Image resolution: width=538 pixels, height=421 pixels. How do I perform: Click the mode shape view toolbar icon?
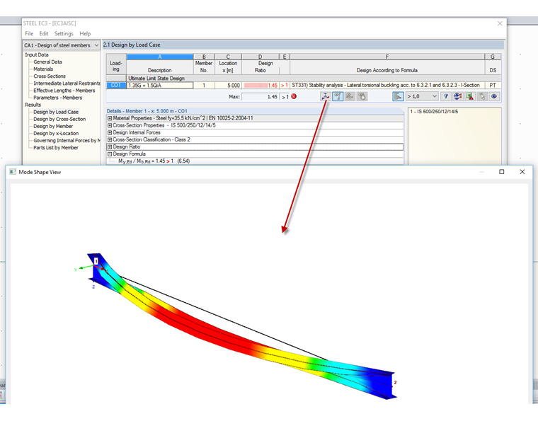pyautogui.click(x=325, y=96)
